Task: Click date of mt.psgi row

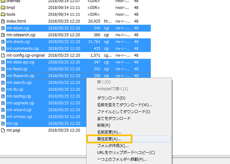Action: point(64,130)
